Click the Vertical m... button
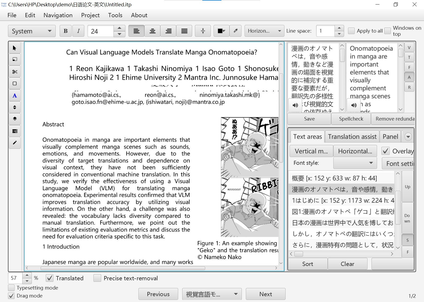This screenshot has width=424, height=302. click(x=311, y=151)
